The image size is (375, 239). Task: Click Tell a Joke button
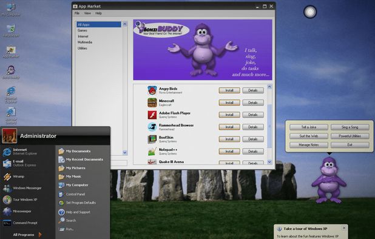point(309,127)
